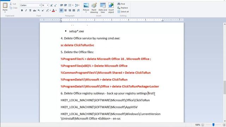
Task: Click the zoom out minus button
Action: click(203, 125)
